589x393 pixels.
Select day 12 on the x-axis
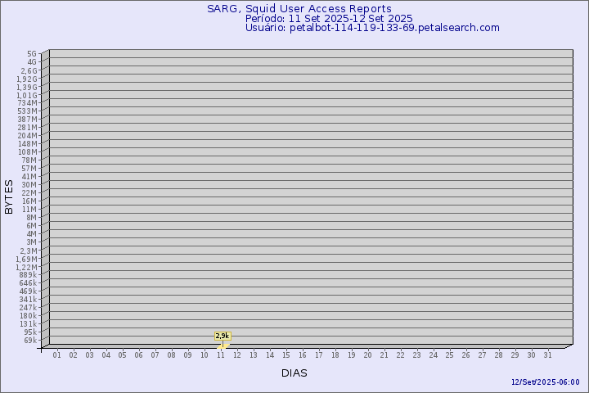pos(237,355)
